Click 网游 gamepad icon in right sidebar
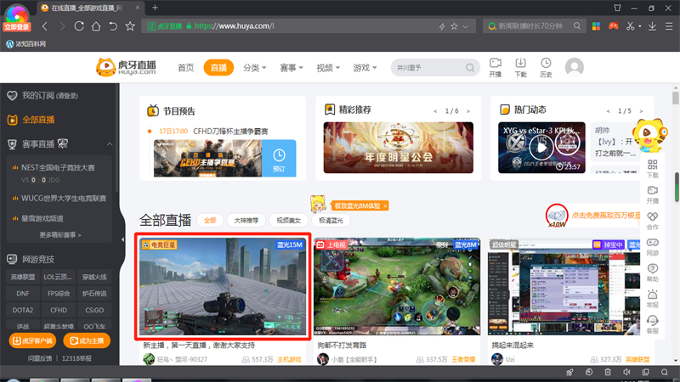 [652, 246]
